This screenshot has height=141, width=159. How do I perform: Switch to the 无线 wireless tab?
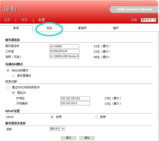coord(49,28)
